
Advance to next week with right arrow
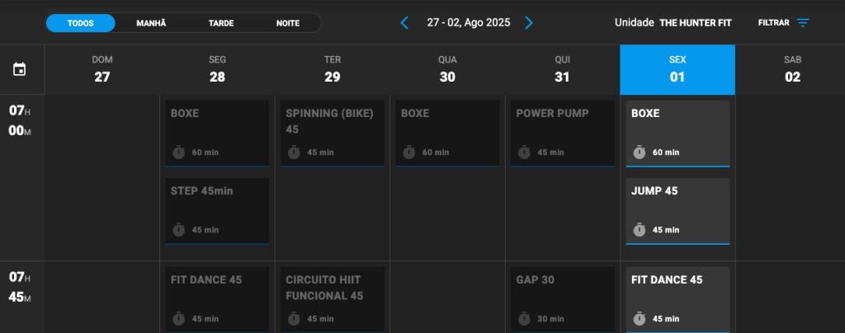coord(529,22)
